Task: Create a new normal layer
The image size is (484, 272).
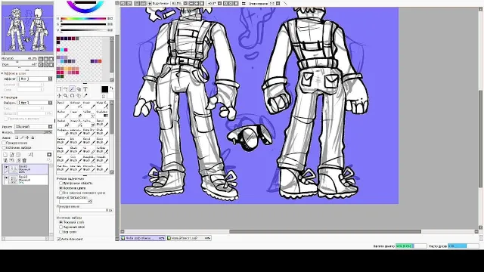Action: [x=5, y=154]
